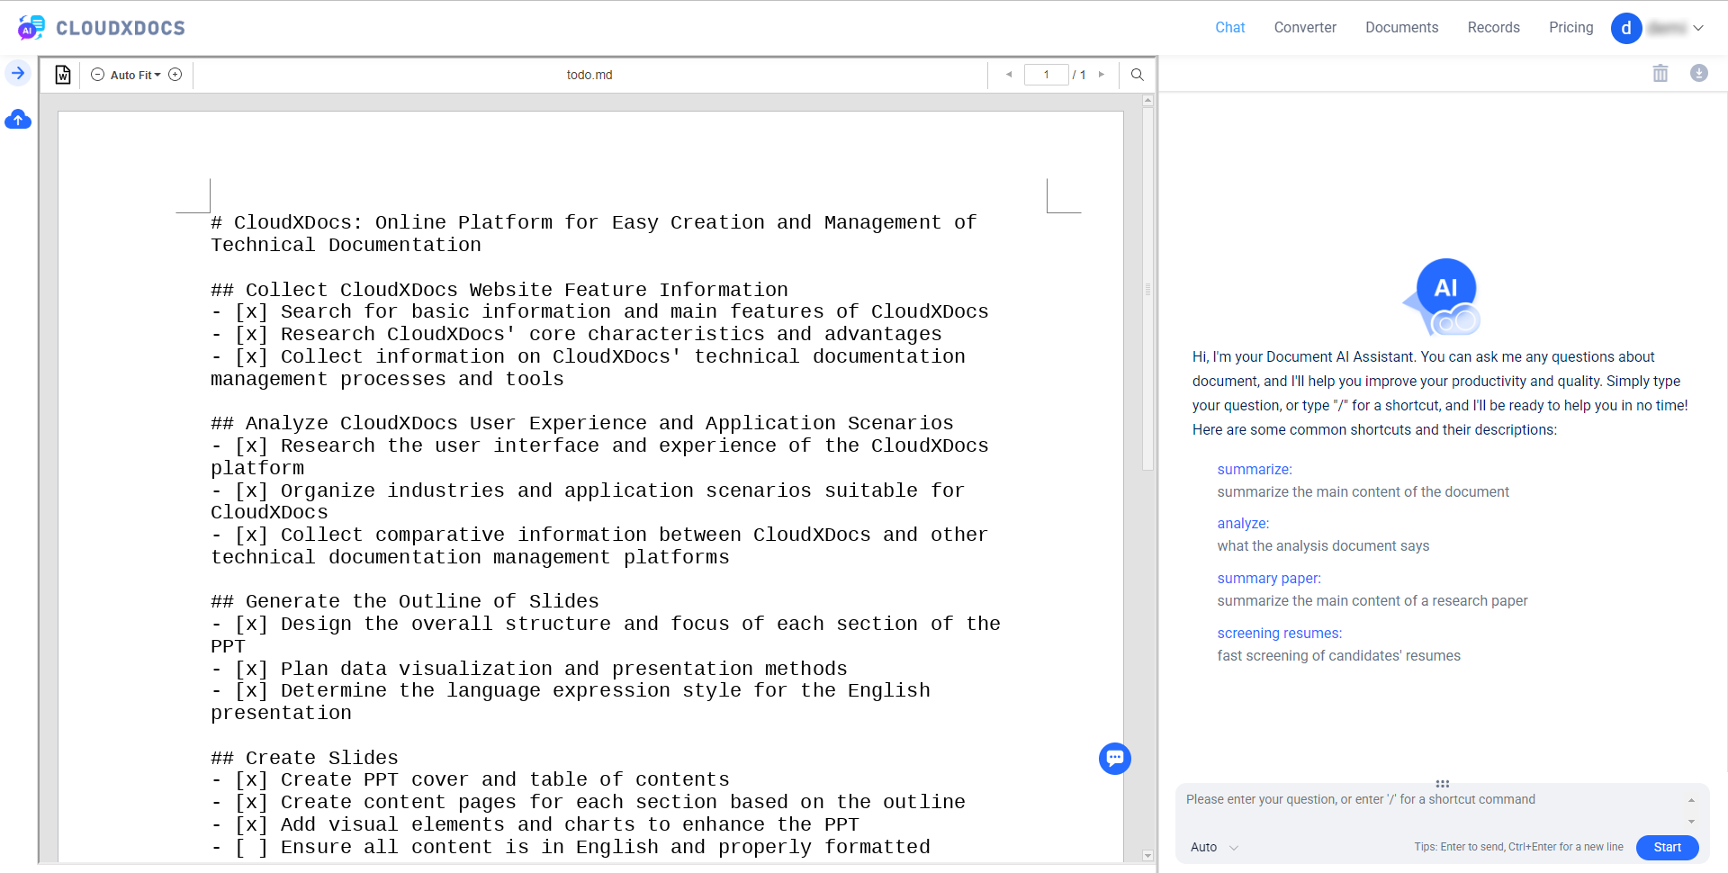
Task: Click the user avatar 'd'
Action: [1626, 28]
